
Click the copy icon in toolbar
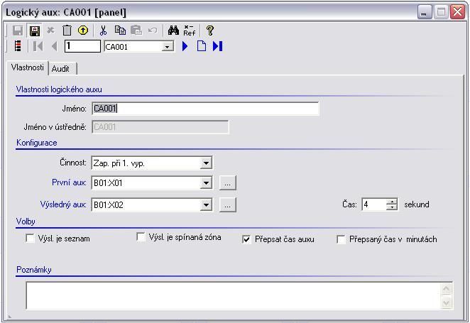[120, 31]
